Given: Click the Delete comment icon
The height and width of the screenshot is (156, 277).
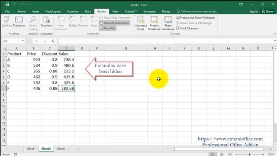Looking at the screenshot, I should click(73, 21).
